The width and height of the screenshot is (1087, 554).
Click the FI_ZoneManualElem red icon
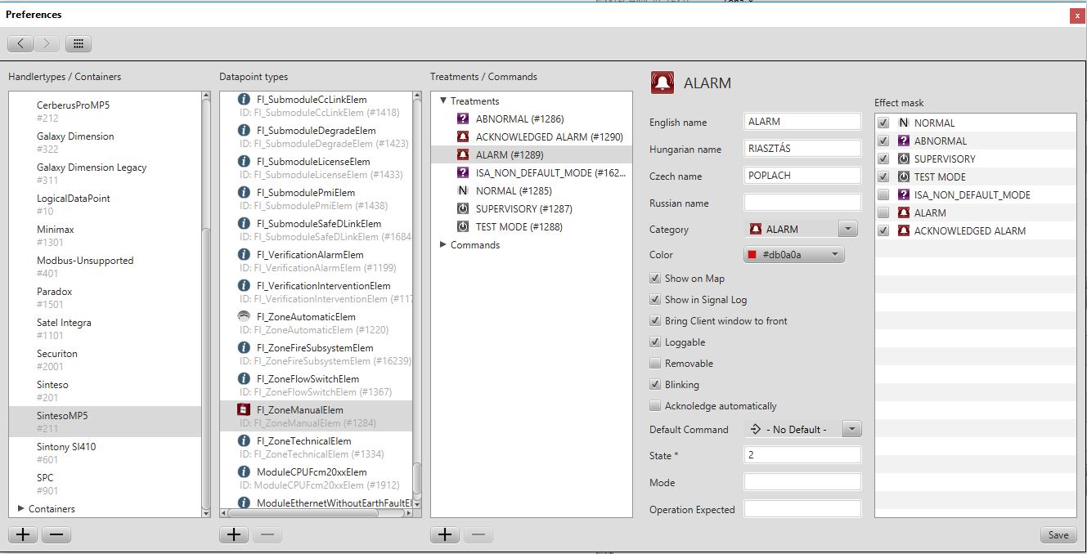243,409
